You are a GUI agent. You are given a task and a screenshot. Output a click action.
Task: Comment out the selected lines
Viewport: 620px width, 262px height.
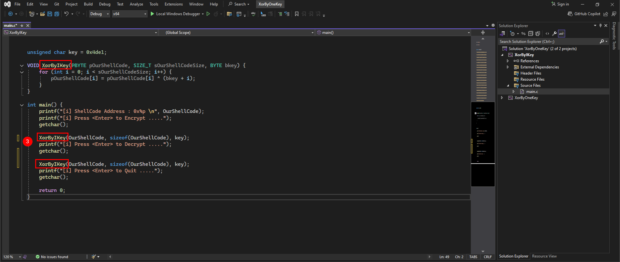coord(280,14)
